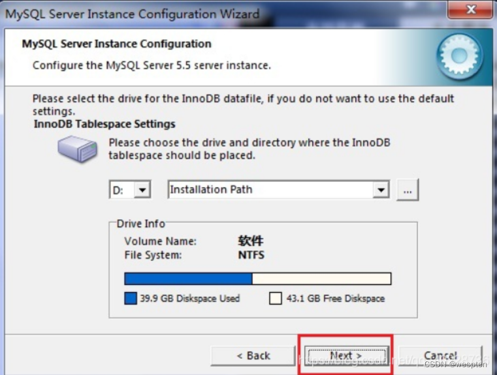Click the disk usage bar
This screenshot has height=375, width=497.
(x=258, y=278)
